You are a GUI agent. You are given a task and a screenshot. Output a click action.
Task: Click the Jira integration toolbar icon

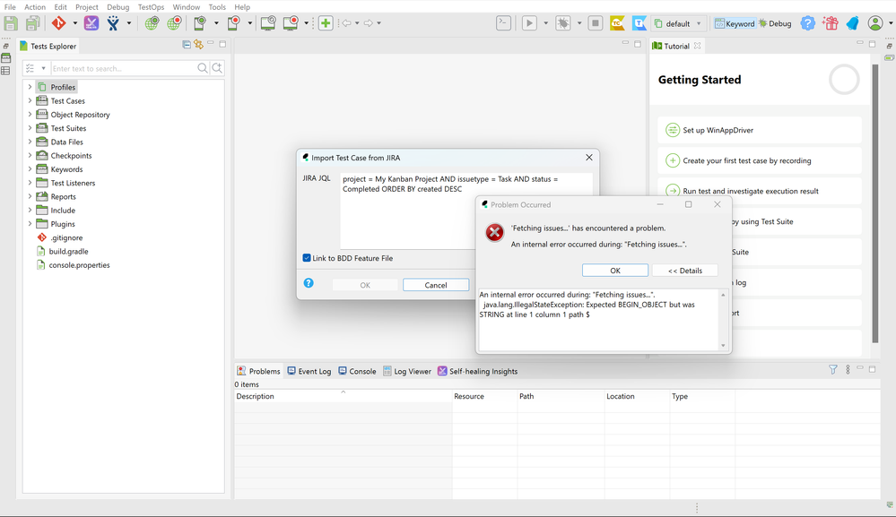point(113,23)
